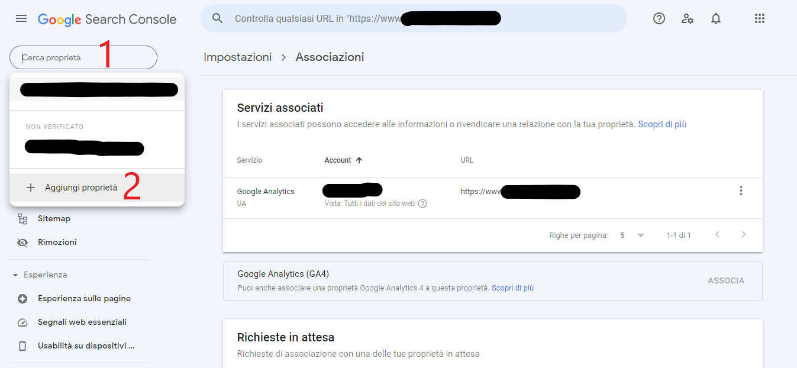The height and width of the screenshot is (368, 797).
Task: Click the Help question mark icon
Action: [659, 19]
